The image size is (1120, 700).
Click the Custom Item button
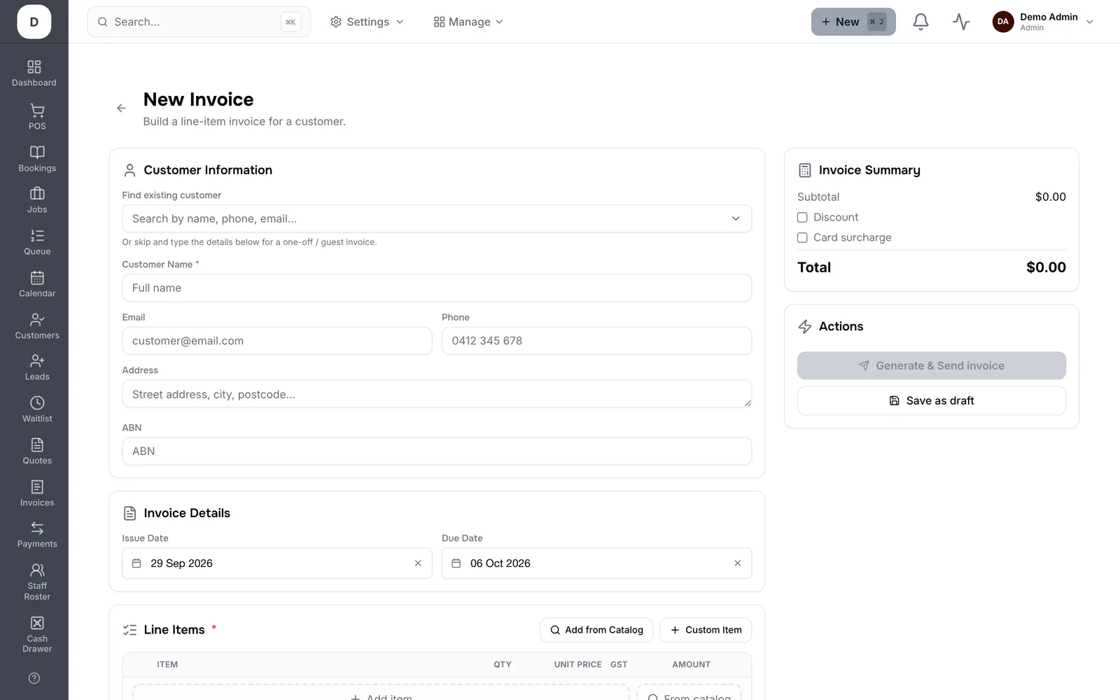point(706,630)
